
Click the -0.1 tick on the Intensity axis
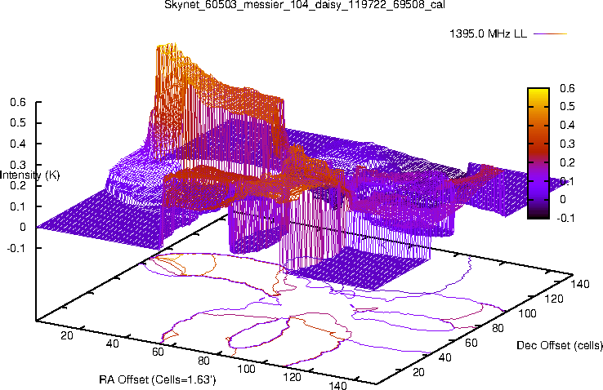[16, 248]
